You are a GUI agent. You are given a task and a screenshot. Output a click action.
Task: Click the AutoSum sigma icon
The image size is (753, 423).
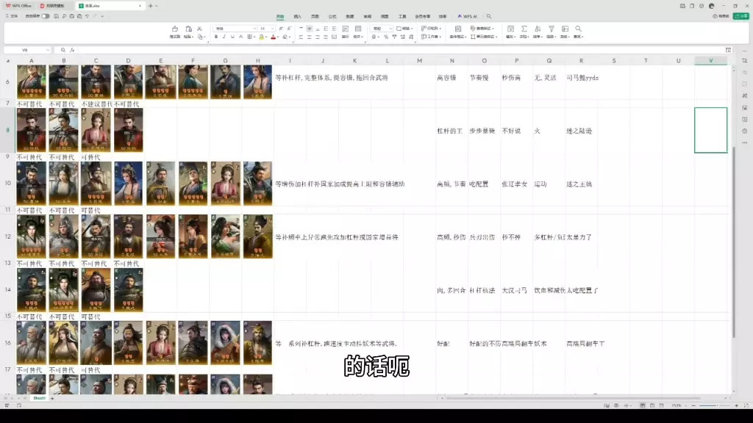[x=524, y=29]
